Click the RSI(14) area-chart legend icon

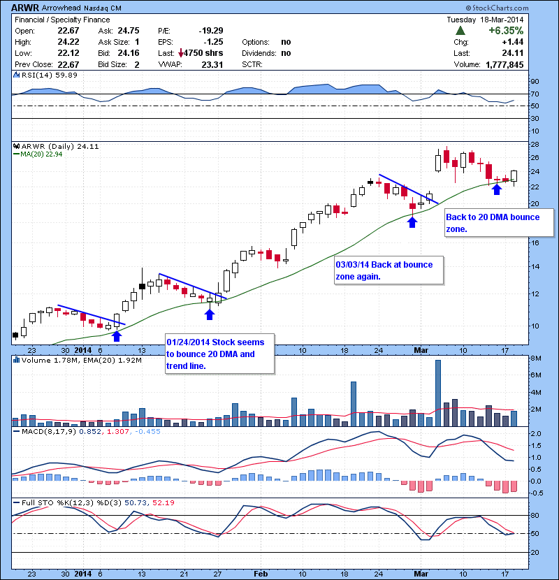click(16, 75)
